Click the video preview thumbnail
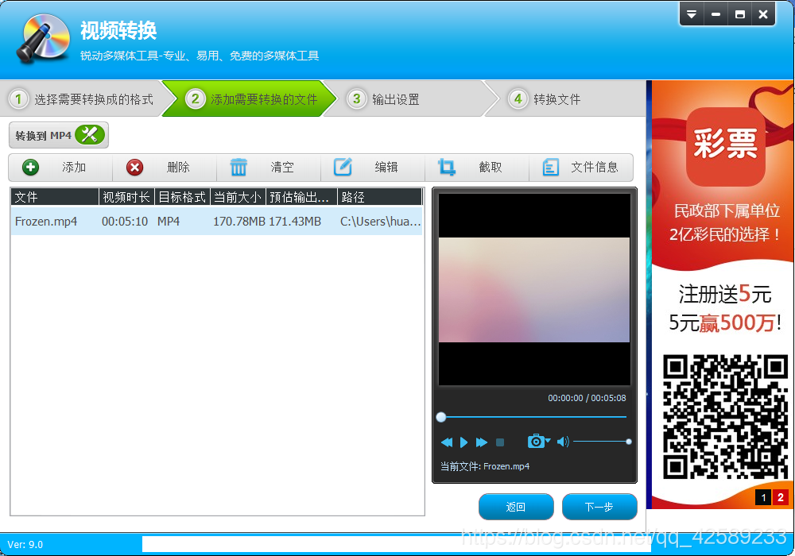795x556 pixels. click(534, 290)
